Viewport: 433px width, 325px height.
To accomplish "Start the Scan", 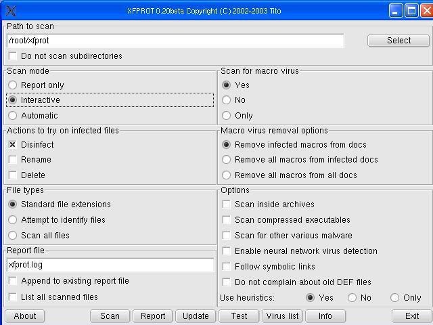I will tap(110, 316).
